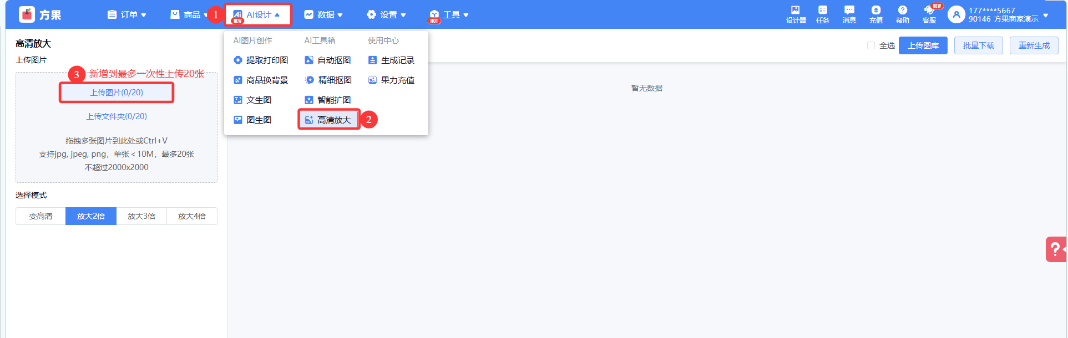Click the 方果 logo icon
Viewport: 1068px width, 338px height.
[27, 14]
